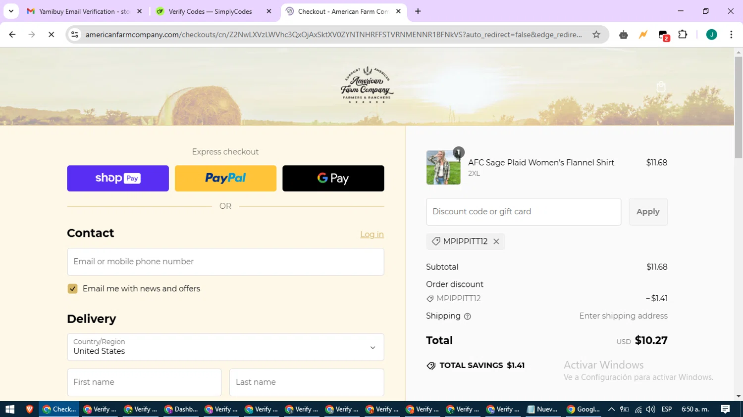Remove the MPIPPITT12 discount code

(x=496, y=241)
